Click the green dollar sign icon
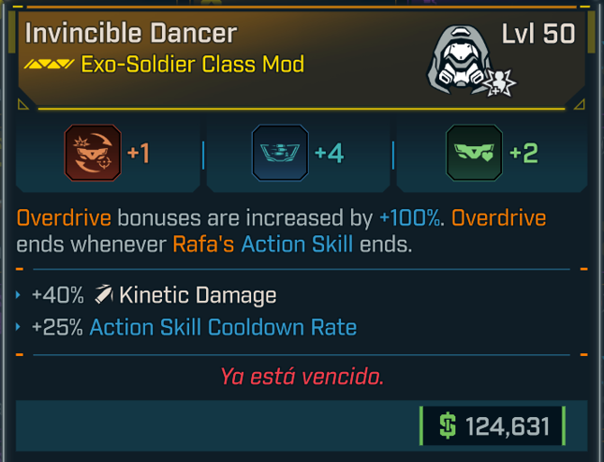 pyautogui.click(x=448, y=425)
